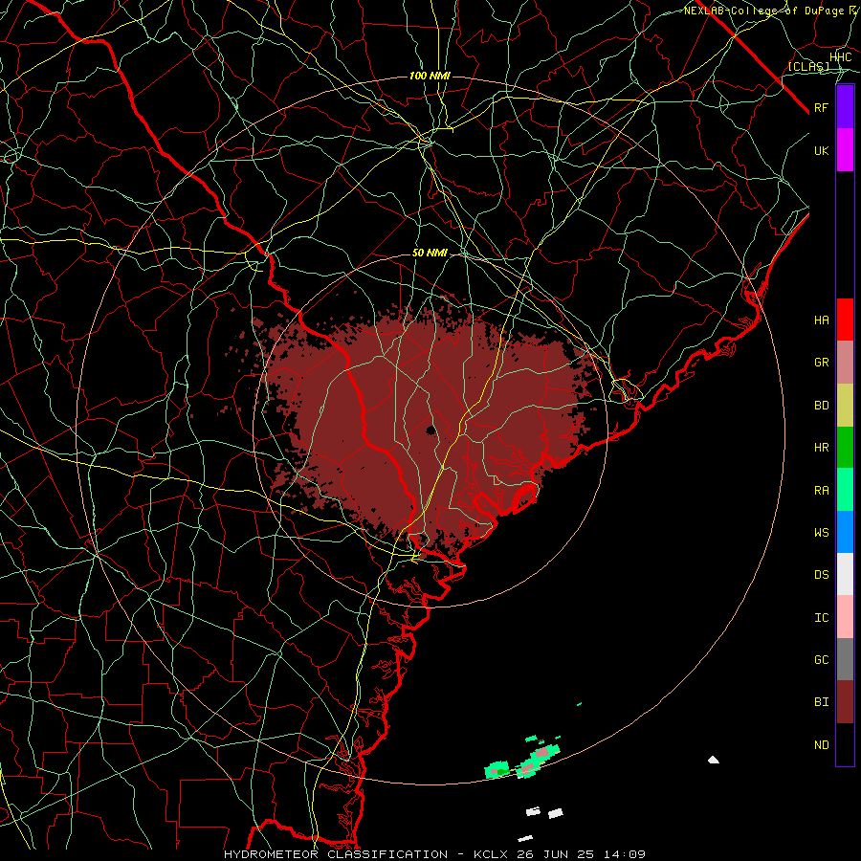Image resolution: width=861 pixels, height=861 pixels.
Task: Click the GR pink legend swatch
Action: [x=845, y=363]
